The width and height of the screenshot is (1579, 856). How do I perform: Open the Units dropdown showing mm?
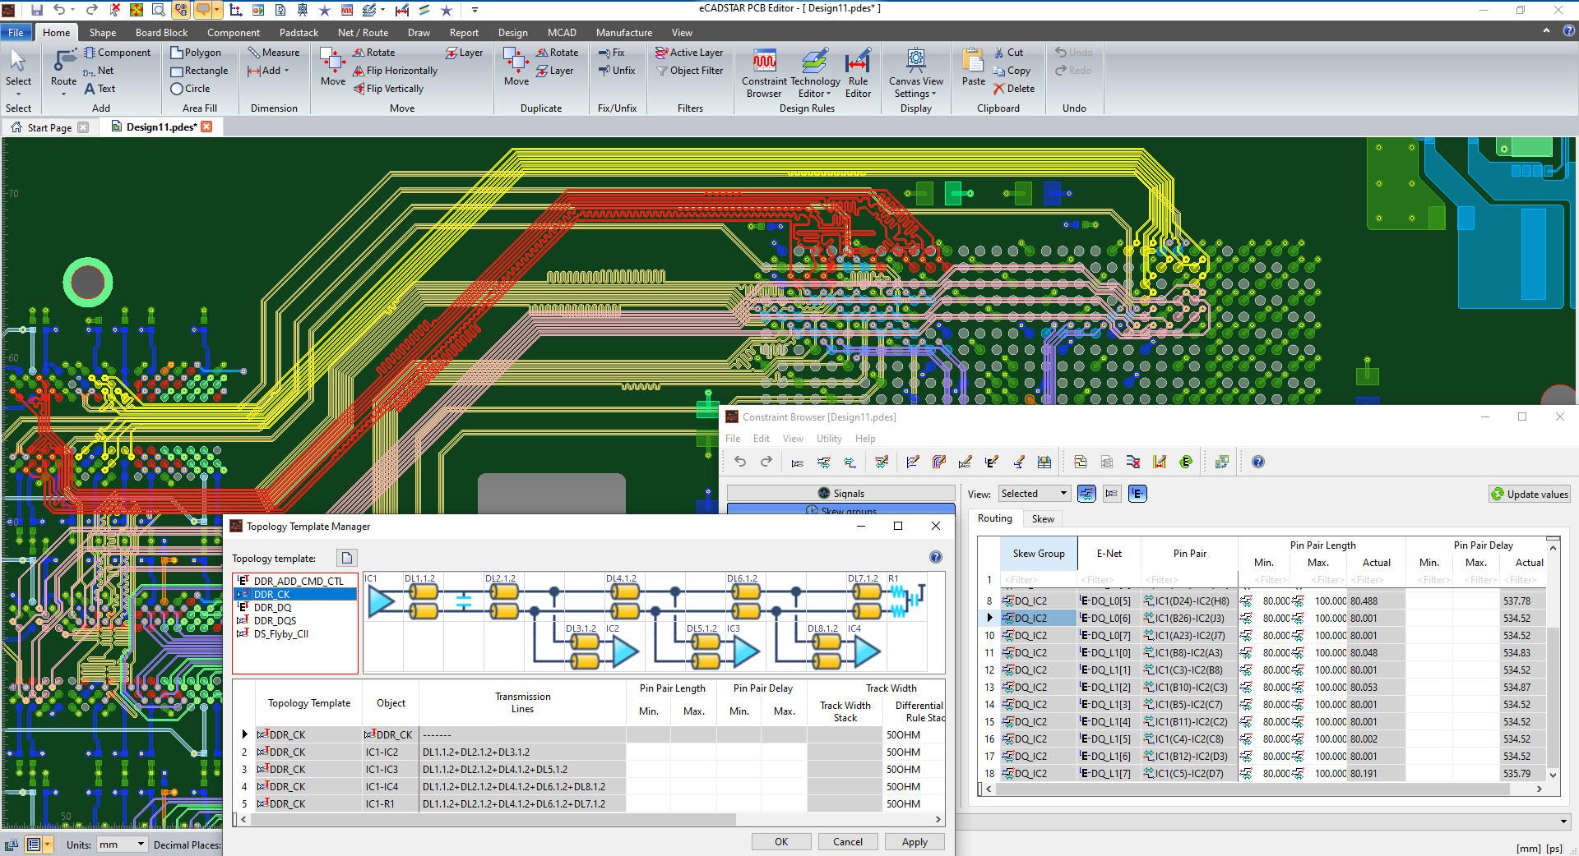pos(122,844)
